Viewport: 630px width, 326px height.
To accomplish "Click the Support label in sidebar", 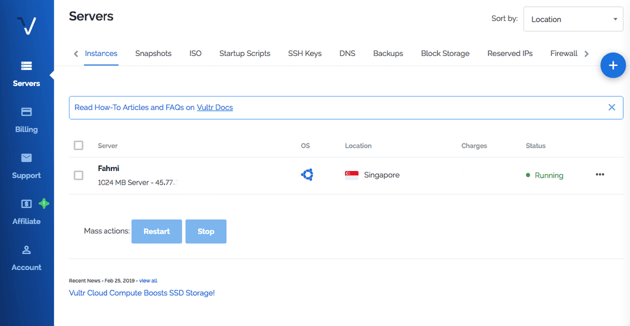I will pos(26,175).
